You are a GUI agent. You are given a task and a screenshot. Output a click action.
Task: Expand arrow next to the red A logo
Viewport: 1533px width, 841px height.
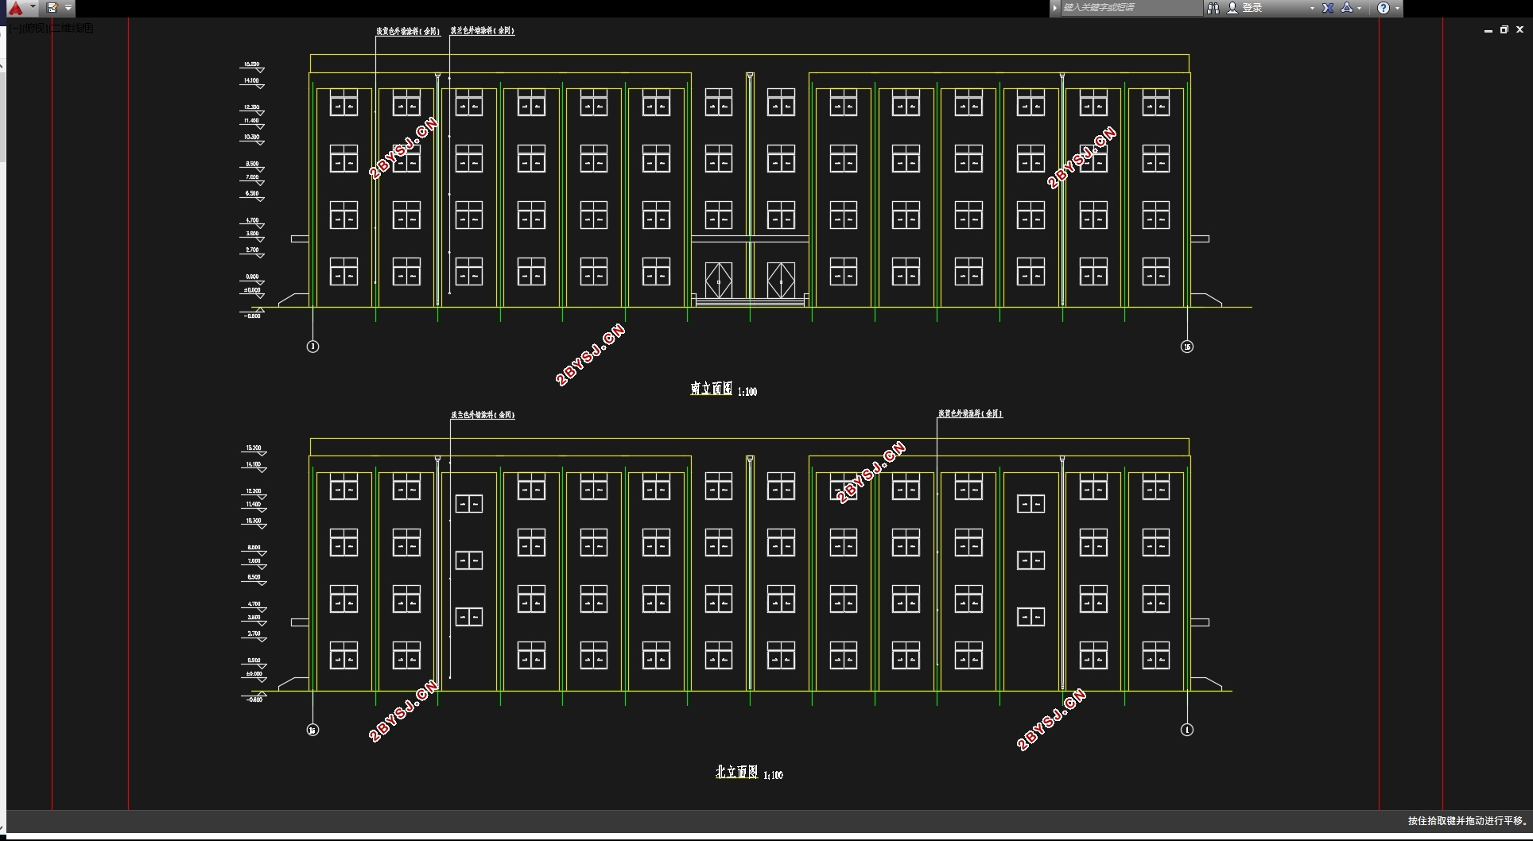[x=33, y=7]
